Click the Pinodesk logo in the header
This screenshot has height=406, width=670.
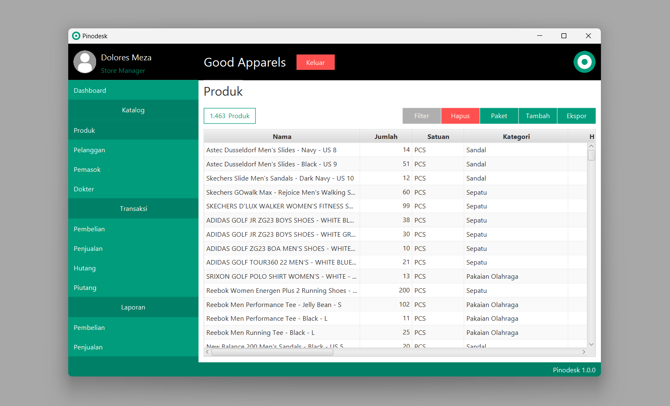(x=584, y=62)
